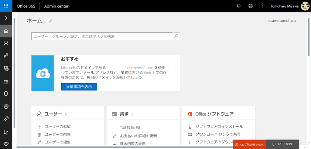Open Tomoharu Misawa account avatar
Viewport: 311px width, 149px height.
tap(305, 6)
